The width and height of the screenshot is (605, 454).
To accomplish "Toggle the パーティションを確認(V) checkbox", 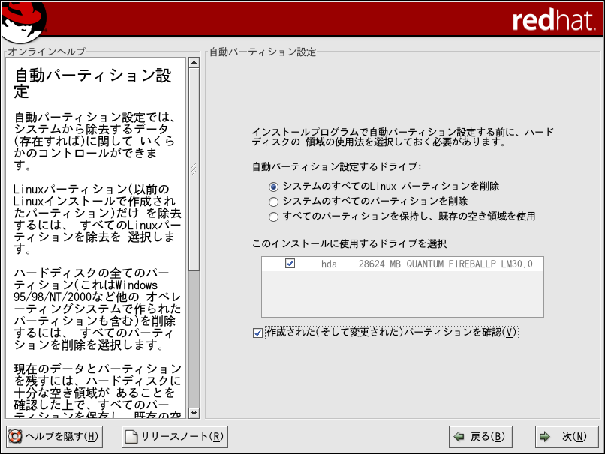I will [258, 333].
